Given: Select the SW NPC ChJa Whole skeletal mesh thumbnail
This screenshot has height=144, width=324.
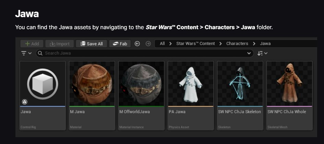Looking at the screenshot, I should [x=289, y=84].
